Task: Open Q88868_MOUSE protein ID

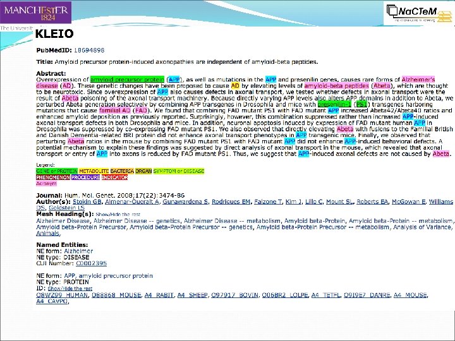Action: 116,295
